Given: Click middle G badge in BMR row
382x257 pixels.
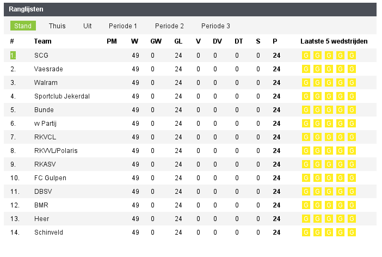Looking at the screenshot, I should (329, 205).
